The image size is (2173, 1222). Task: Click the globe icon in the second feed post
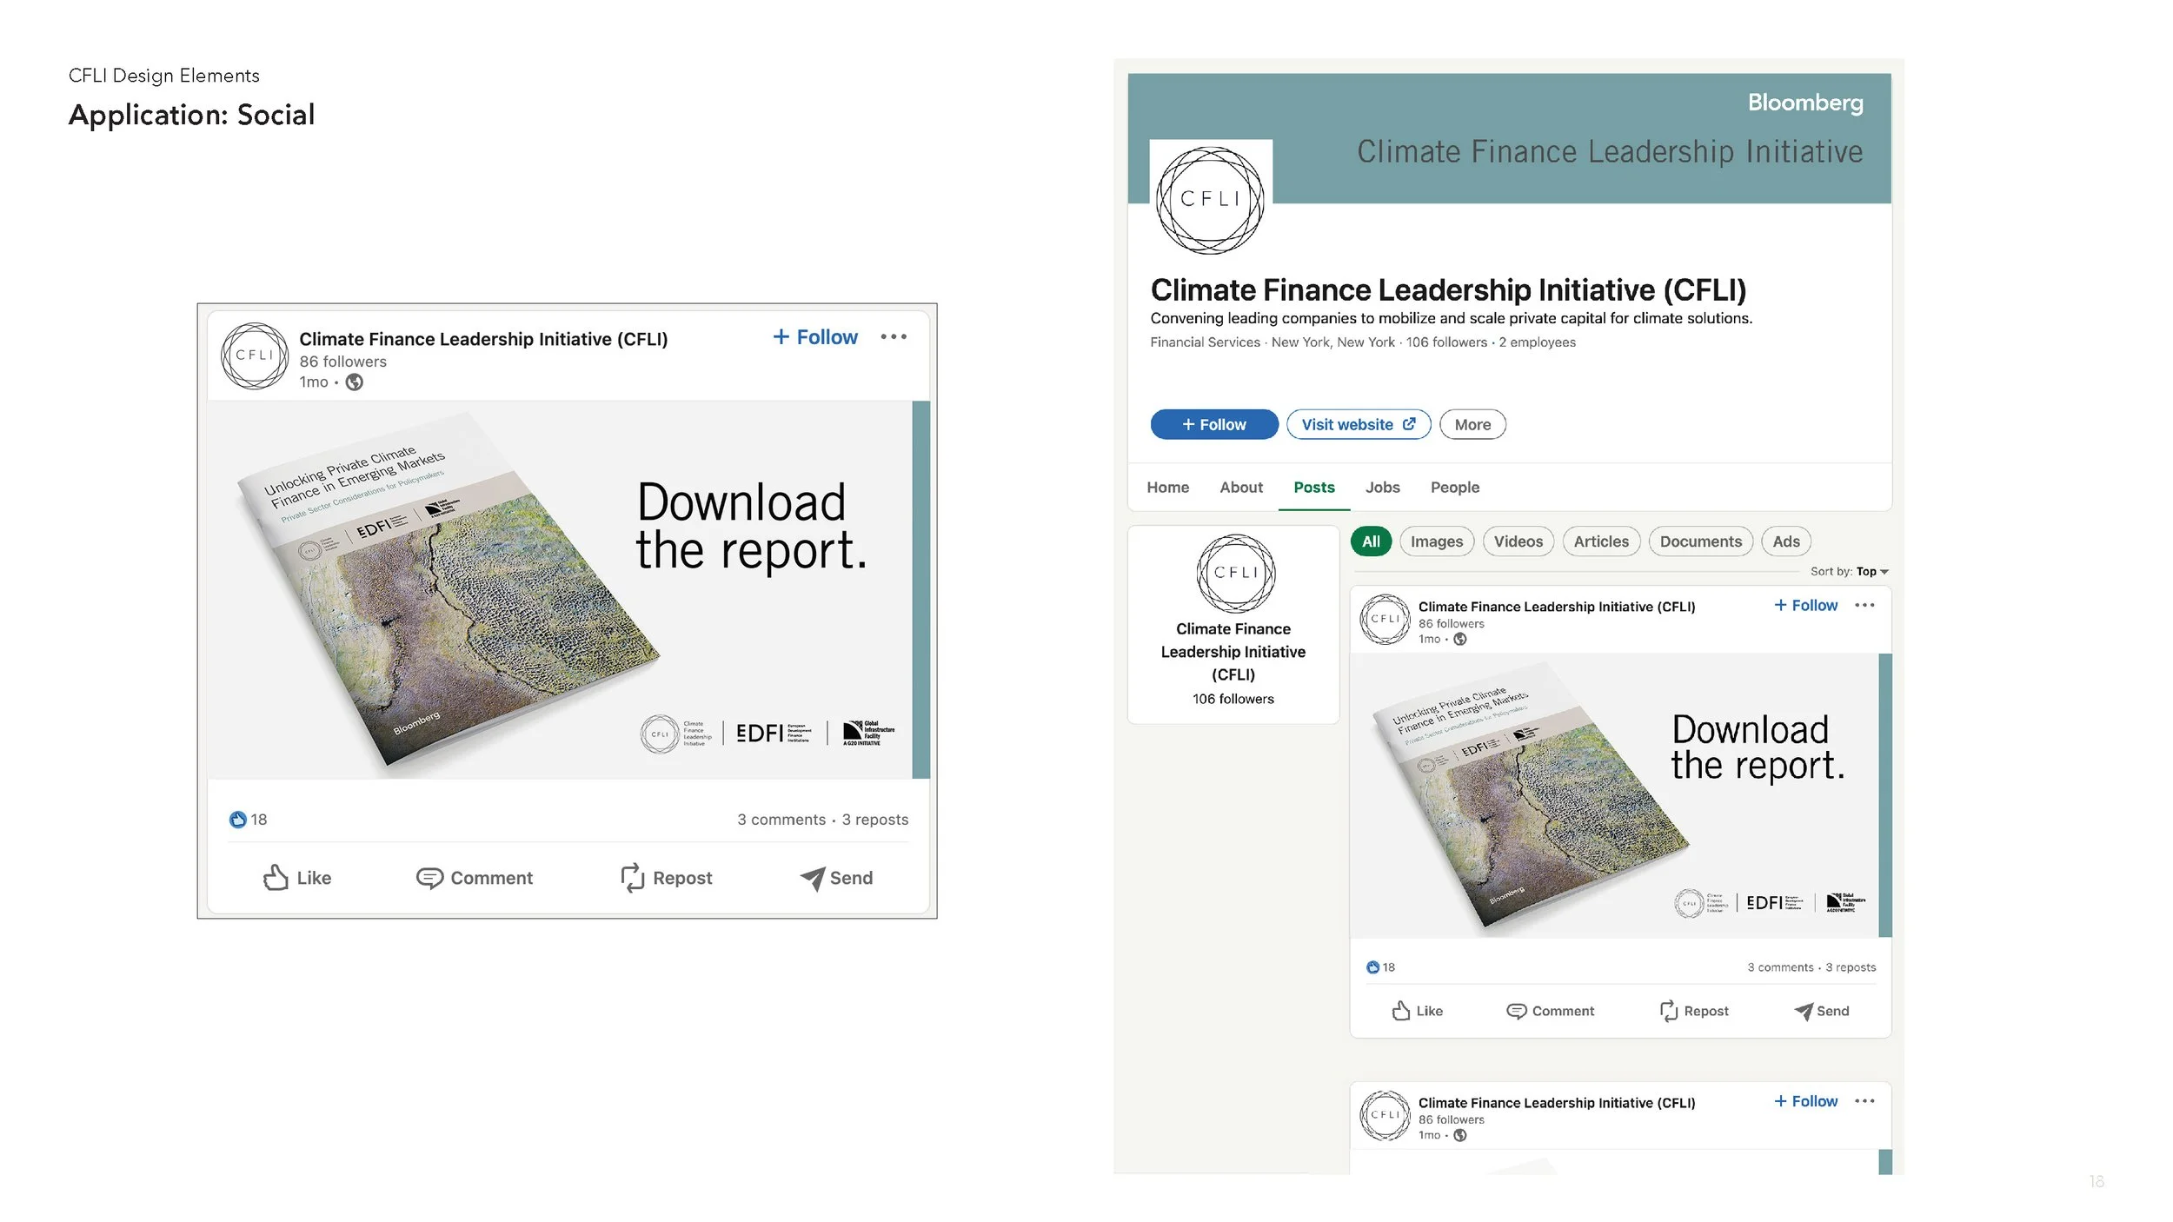1460,1136
